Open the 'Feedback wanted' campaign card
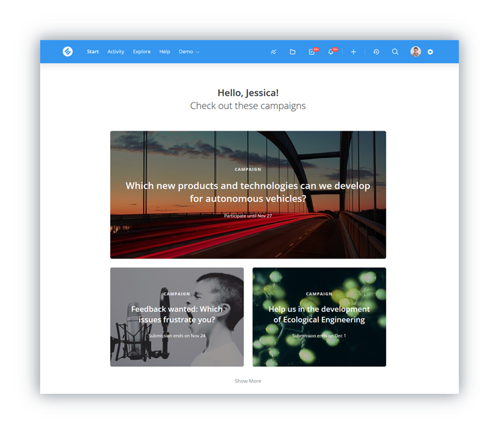 177,317
